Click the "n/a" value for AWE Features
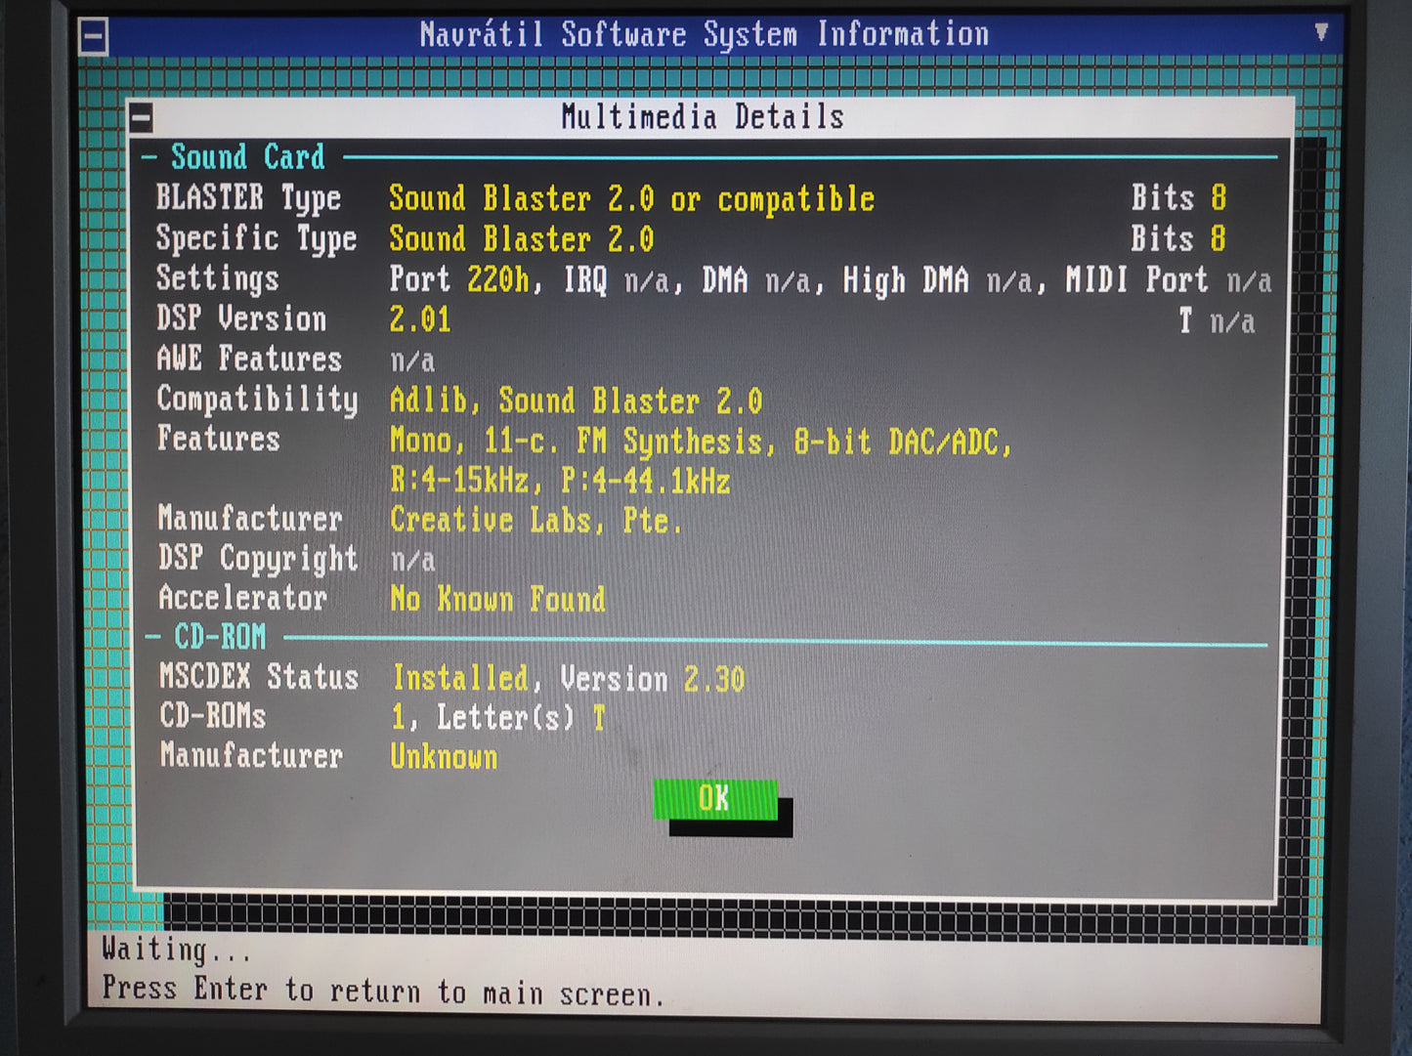 pos(412,361)
